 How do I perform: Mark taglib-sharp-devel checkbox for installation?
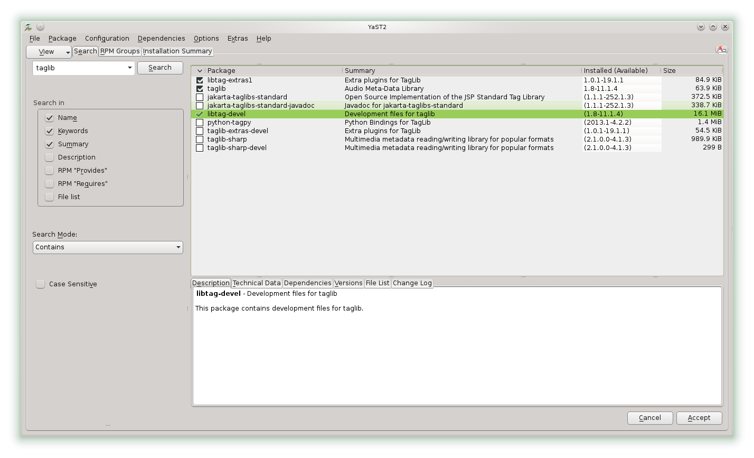[x=200, y=148]
